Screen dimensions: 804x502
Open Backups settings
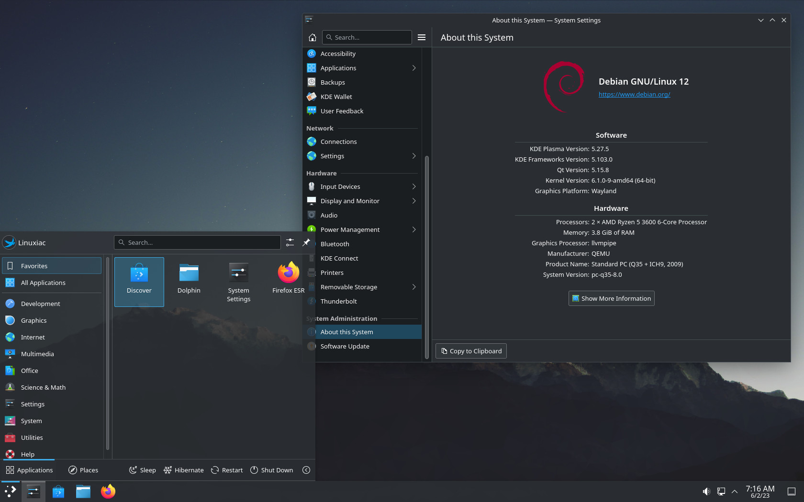[362, 82]
